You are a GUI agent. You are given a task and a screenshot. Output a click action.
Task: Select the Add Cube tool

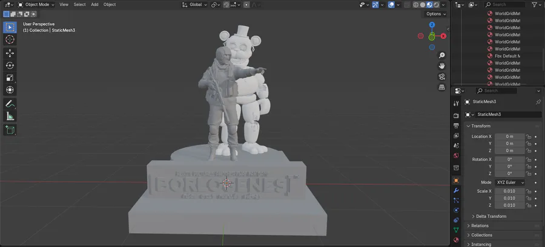(x=10, y=130)
